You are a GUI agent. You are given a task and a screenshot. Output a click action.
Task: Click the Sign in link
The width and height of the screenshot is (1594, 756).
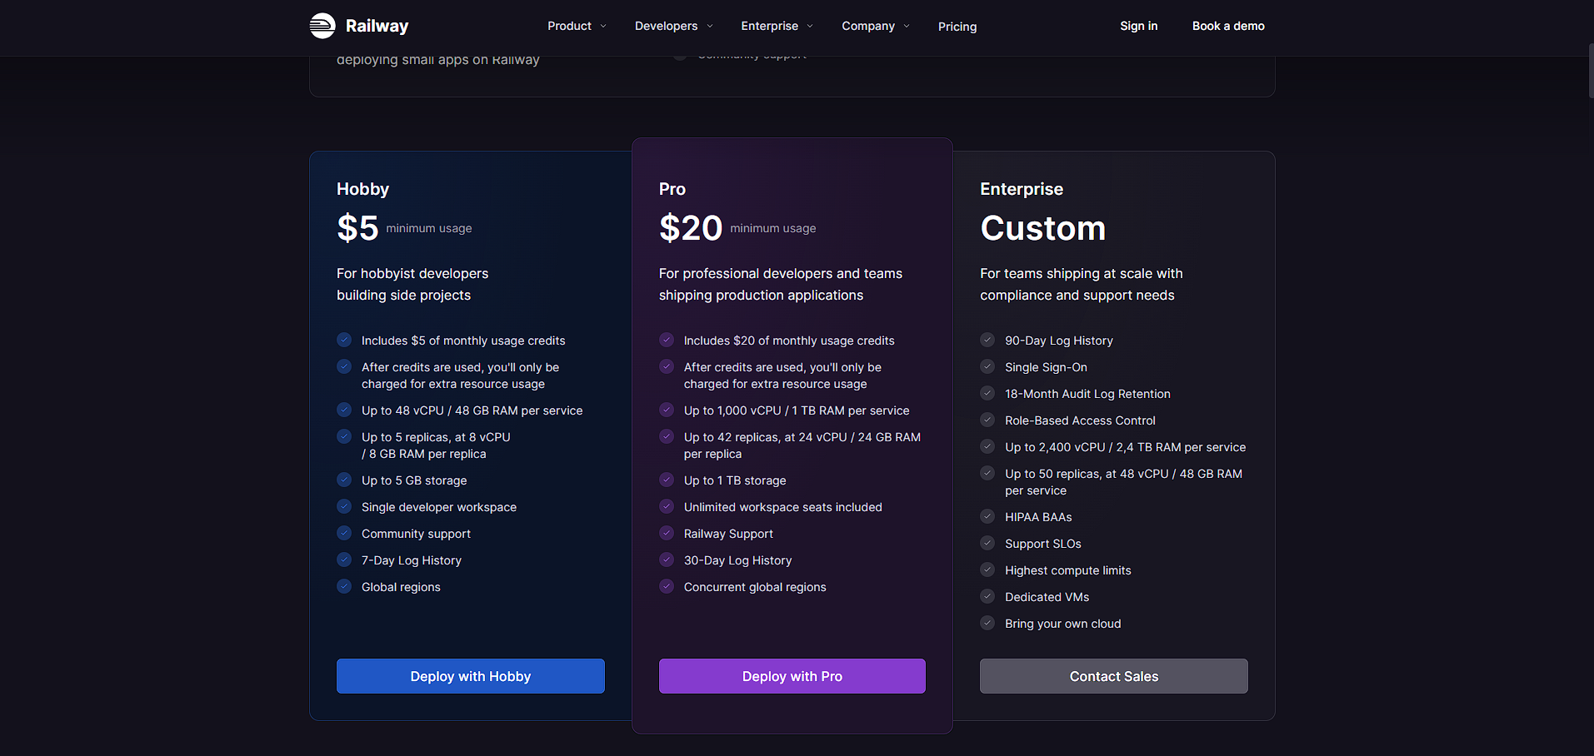1138,26
